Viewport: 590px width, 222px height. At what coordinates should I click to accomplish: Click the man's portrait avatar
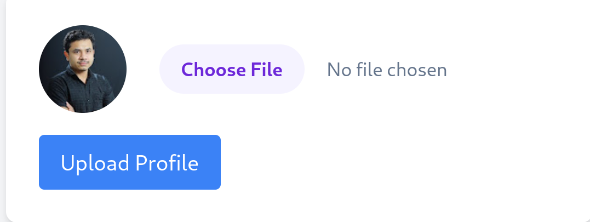83,69
